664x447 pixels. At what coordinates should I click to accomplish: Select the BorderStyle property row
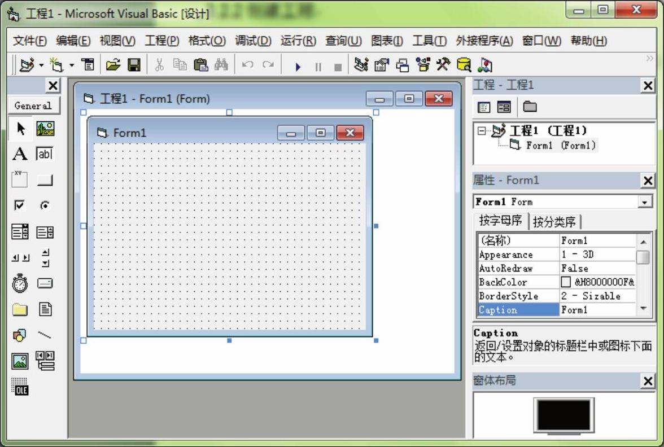[557, 296]
